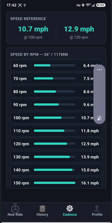Tap the Wi-Fi status bar icon

[x=88, y=5]
